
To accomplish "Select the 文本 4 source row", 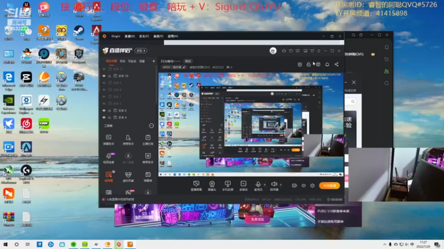I will pyautogui.click(x=128, y=117).
